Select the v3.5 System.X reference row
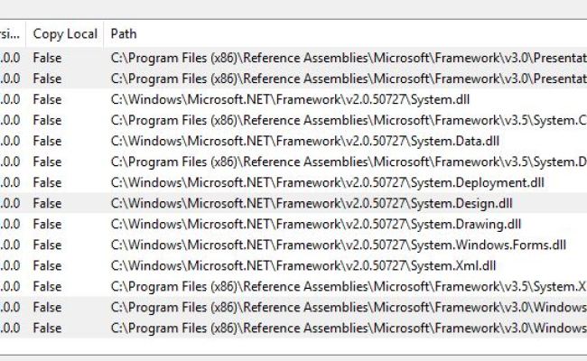587x361 pixels. (293, 287)
